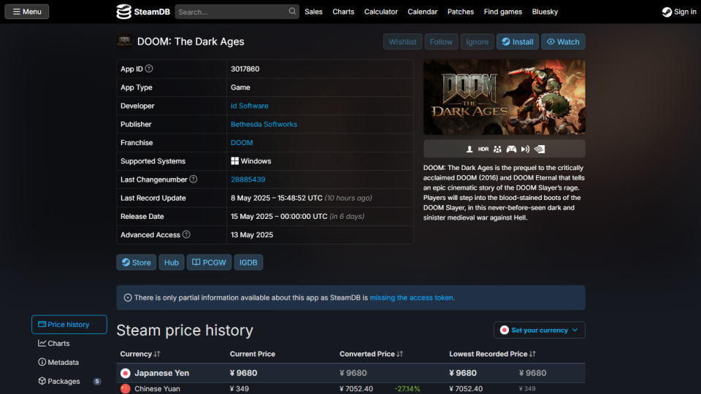Open the PCGW wiki button
This screenshot has height=394, width=701.
(x=209, y=262)
